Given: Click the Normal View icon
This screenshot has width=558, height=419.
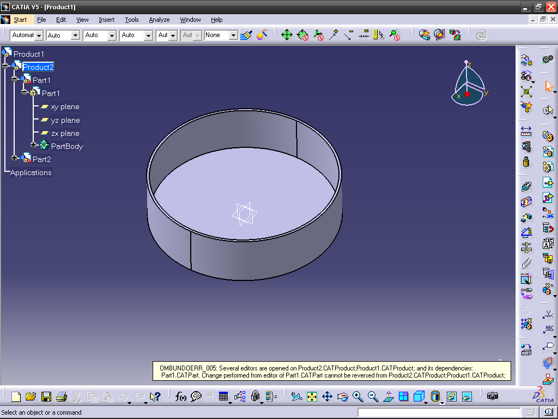Looking at the screenshot, I should pos(388,396).
